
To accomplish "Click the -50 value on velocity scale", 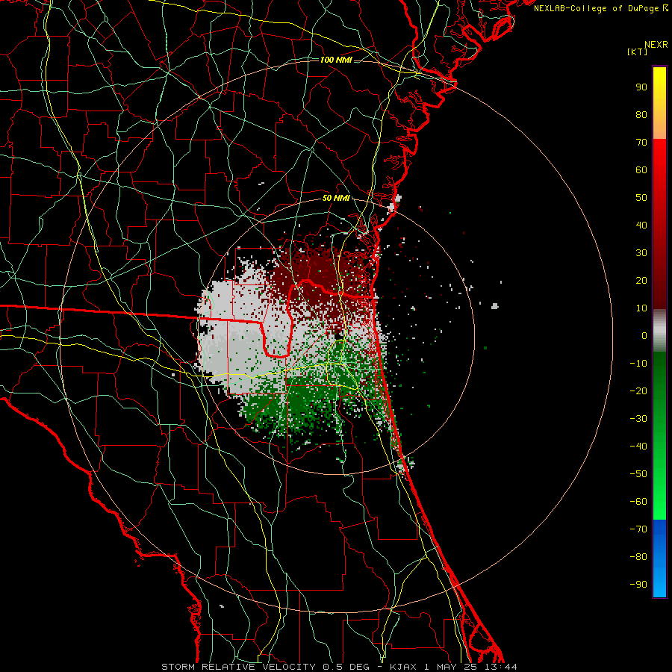I will (638, 474).
